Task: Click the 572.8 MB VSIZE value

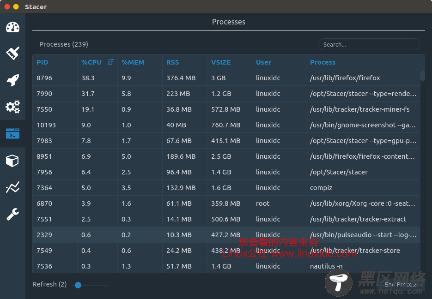Action: [x=225, y=109]
